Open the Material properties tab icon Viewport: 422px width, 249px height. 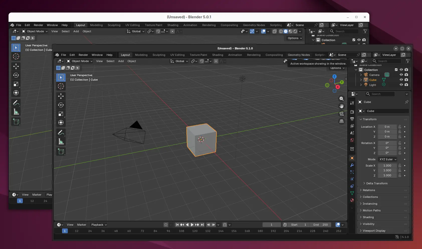coord(352,200)
